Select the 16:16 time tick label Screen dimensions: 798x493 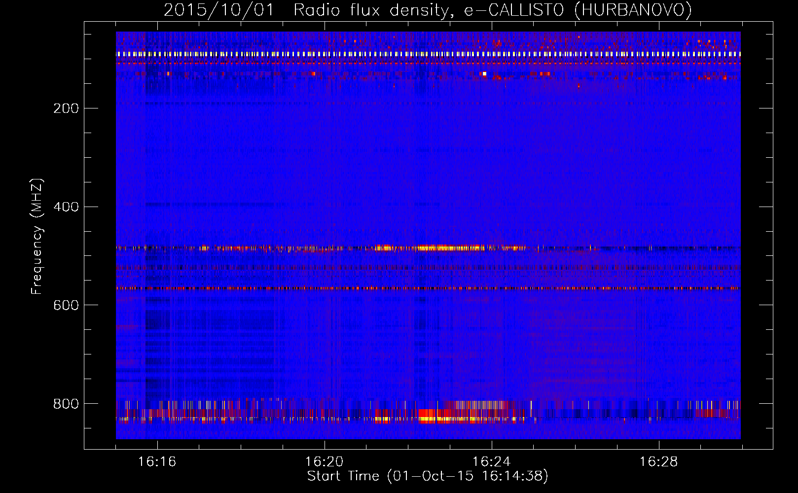157,461
